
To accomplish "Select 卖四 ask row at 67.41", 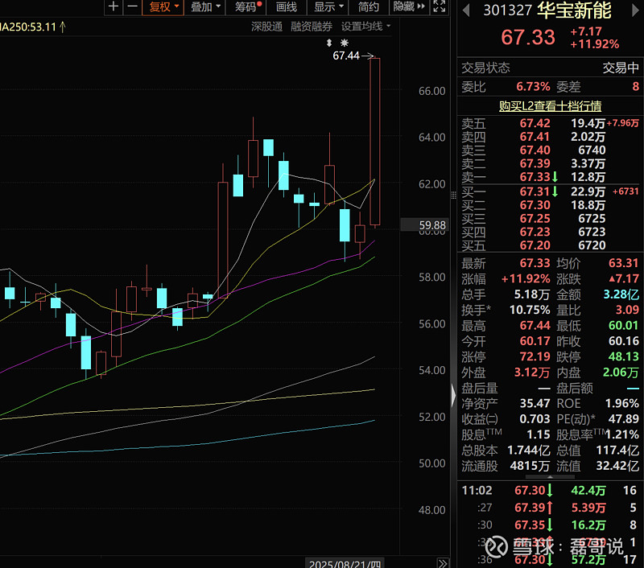I will coord(550,137).
